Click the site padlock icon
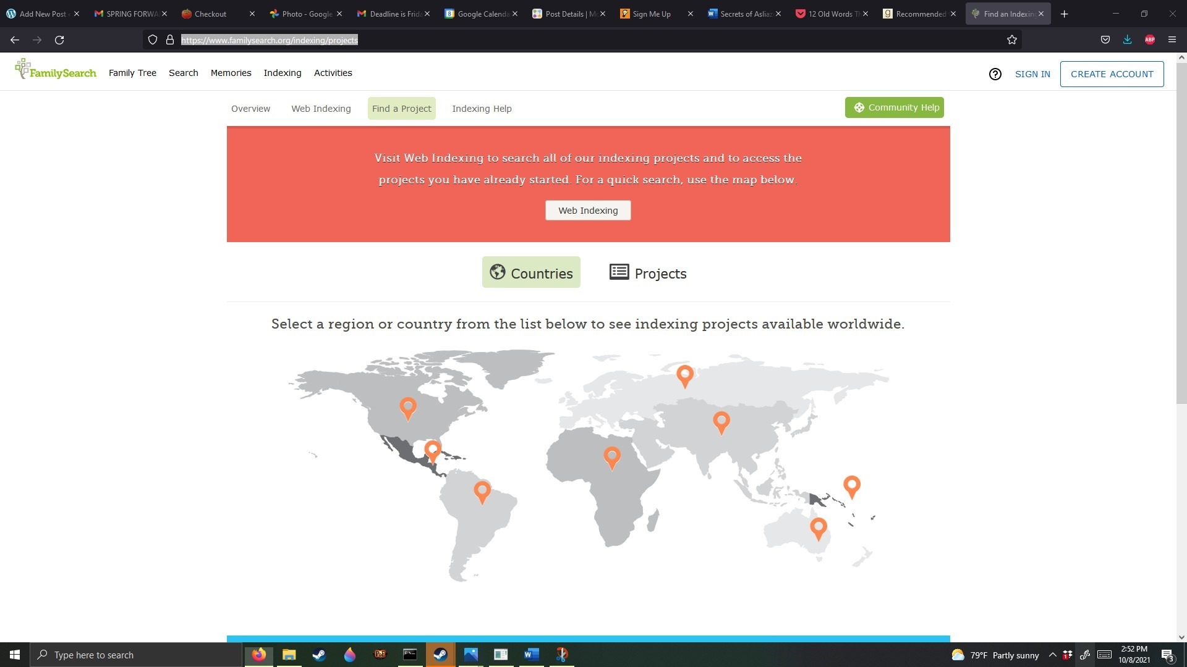This screenshot has height=667, width=1187. 170,40
